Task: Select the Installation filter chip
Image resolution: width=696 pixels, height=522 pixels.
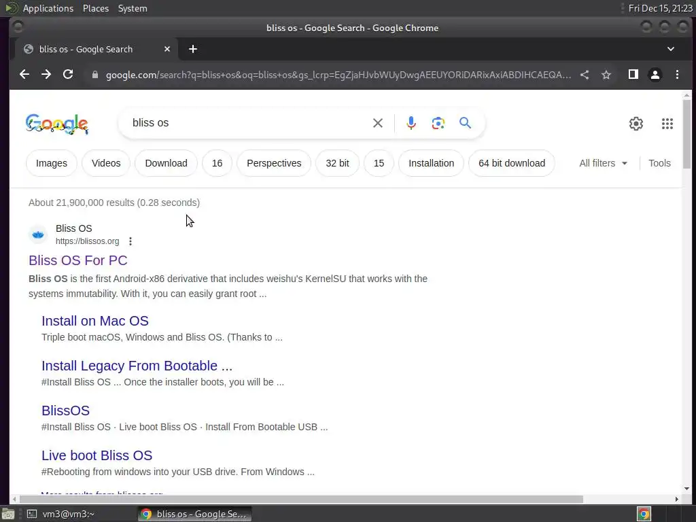Action: tap(431, 163)
